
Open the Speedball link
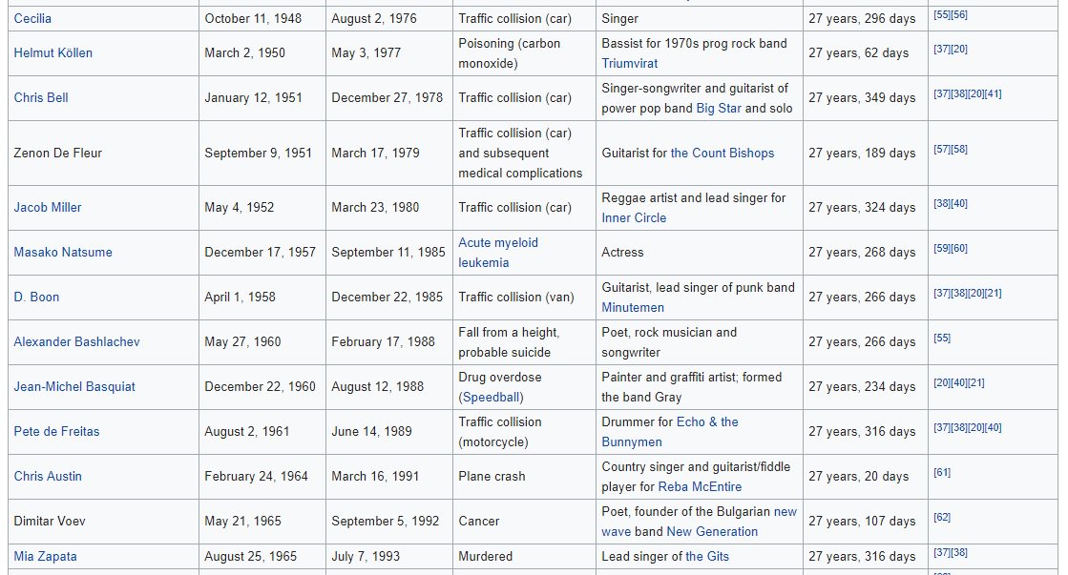coord(492,397)
